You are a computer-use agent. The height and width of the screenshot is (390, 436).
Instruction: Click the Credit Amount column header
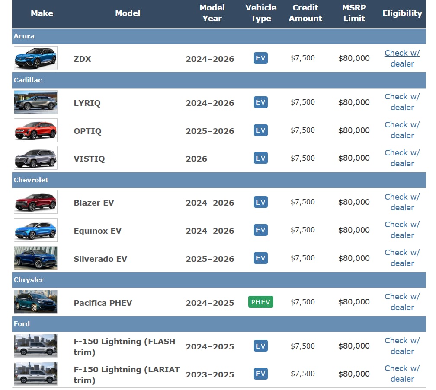[x=305, y=13]
